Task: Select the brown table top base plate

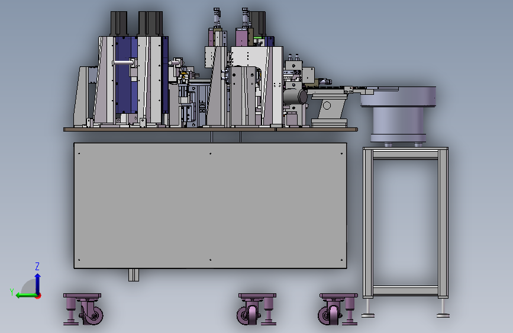Action: [211, 129]
